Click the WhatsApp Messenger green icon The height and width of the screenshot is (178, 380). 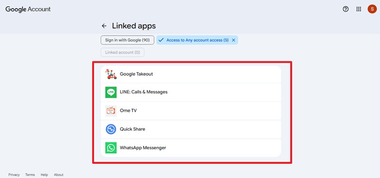111,148
